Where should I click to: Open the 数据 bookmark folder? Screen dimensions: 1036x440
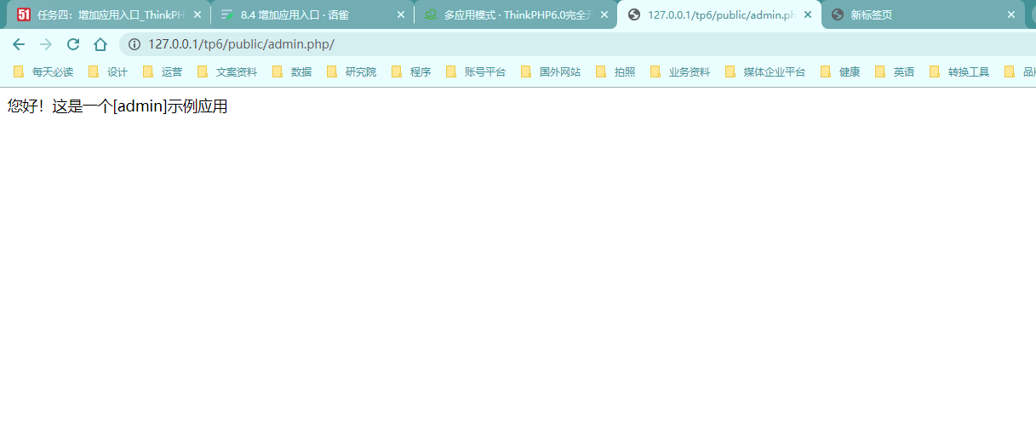pyautogui.click(x=292, y=72)
